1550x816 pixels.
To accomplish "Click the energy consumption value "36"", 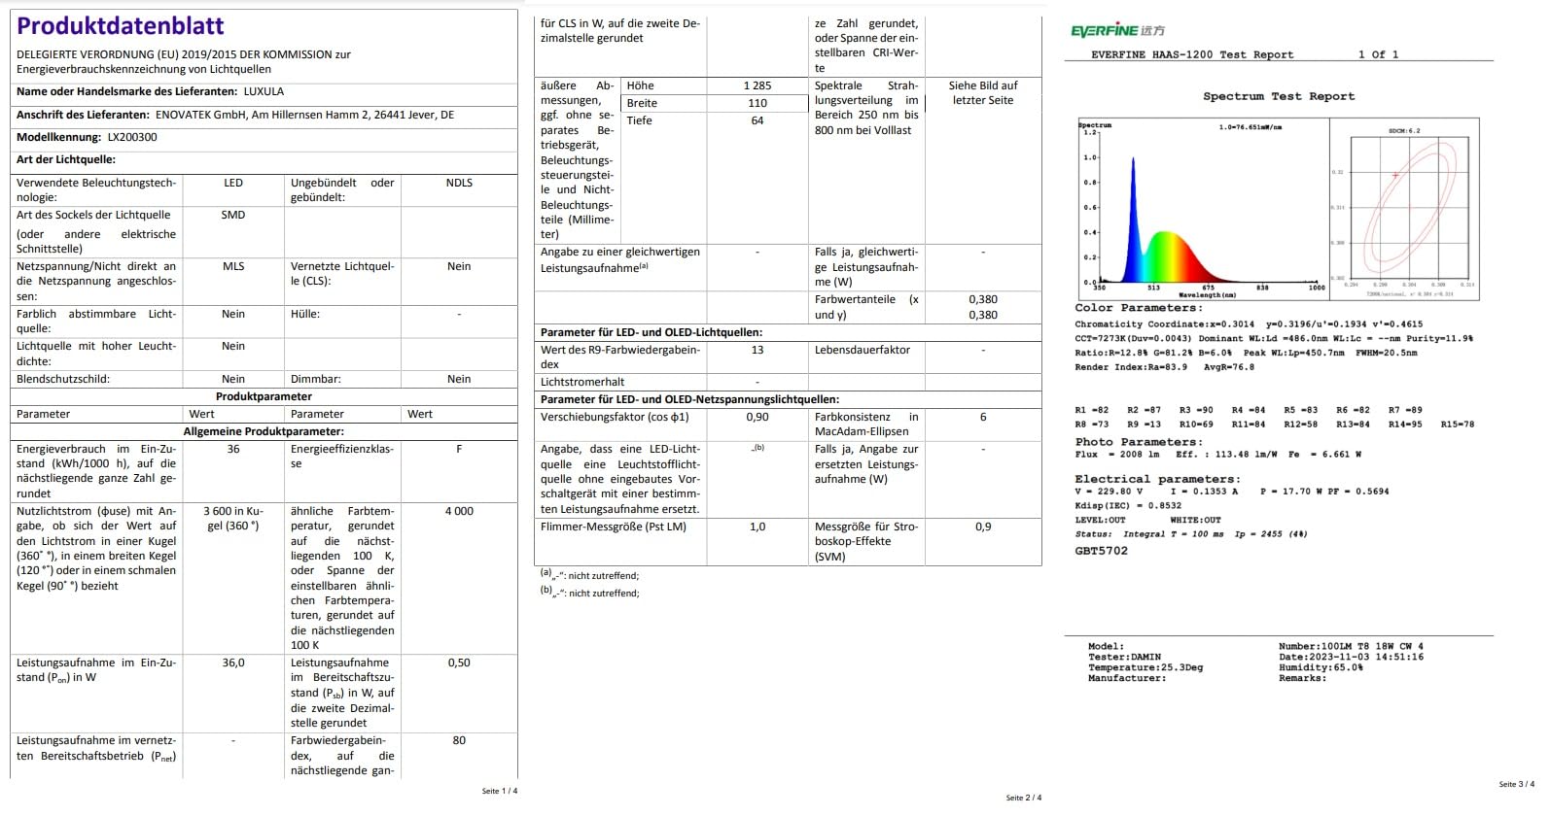I will [233, 449].
